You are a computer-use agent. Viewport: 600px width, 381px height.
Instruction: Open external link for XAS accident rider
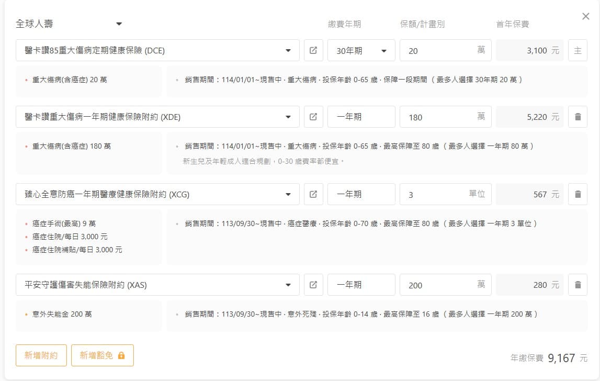coord(313,285)
